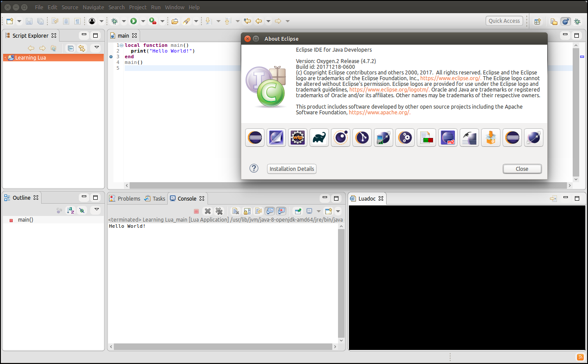Click the Eclipse platform plug-in icon in About dialog
Screen dimensions: 588x364
pyautogui.click(x=255, y=138)
